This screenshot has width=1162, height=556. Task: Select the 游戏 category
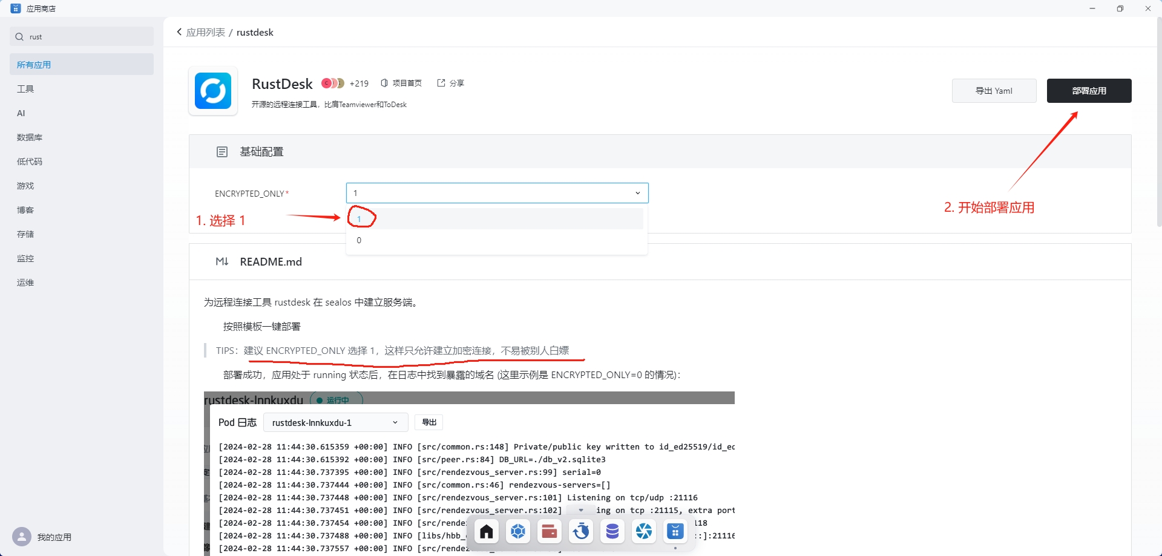pos(82,186)
